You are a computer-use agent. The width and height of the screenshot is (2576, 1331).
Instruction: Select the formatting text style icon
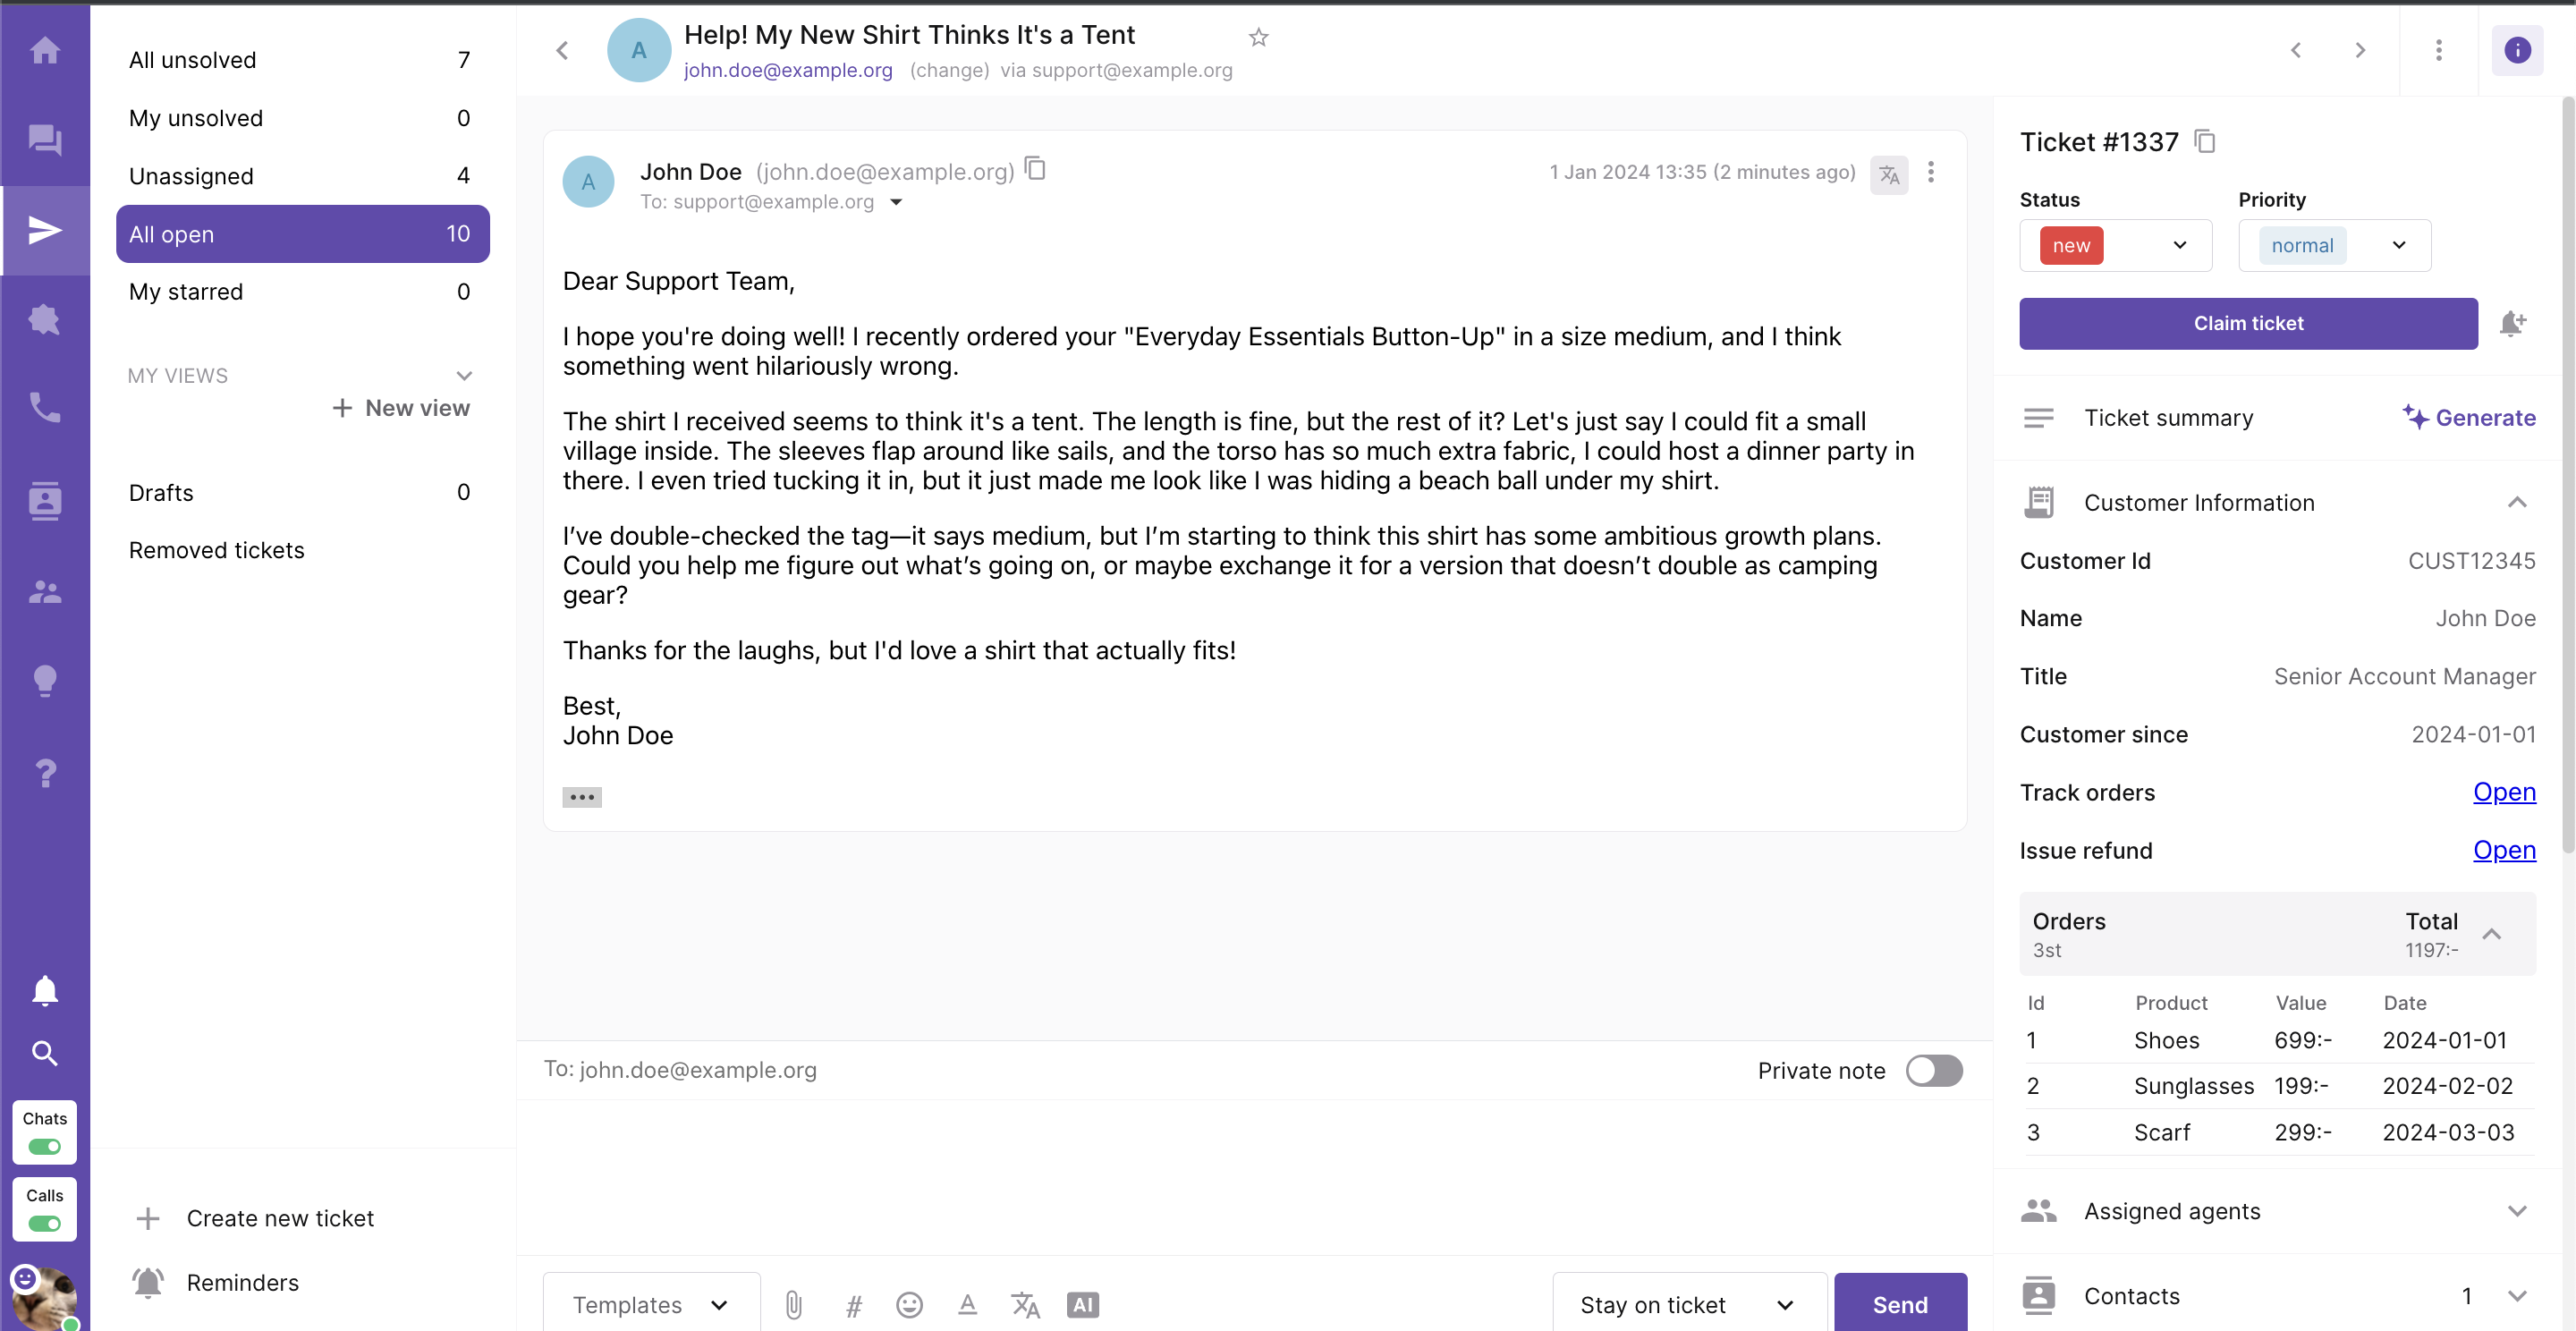point(966,1304)
